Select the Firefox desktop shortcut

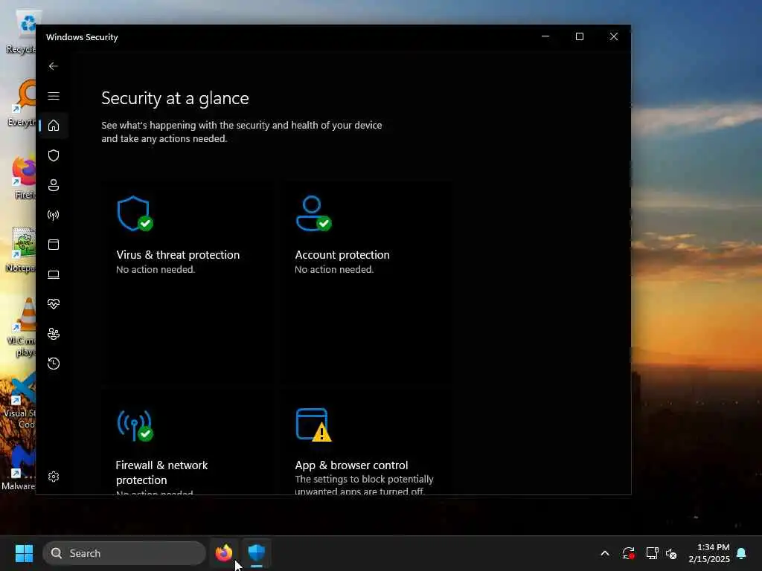tap(24, 178)
